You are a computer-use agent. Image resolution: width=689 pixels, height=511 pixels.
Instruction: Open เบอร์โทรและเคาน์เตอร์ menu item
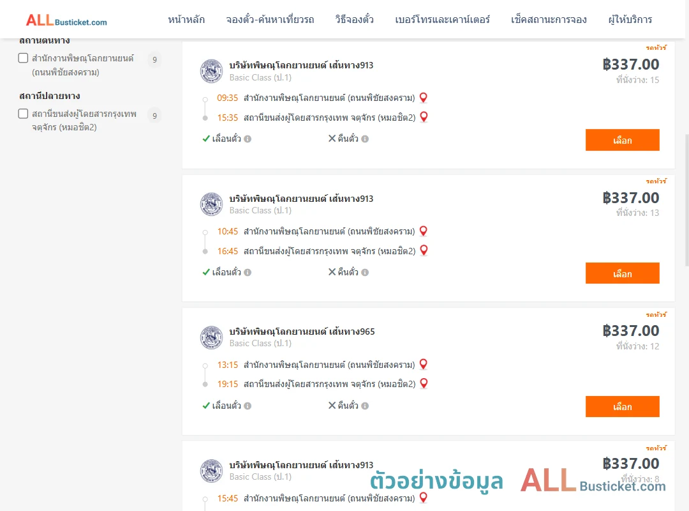(442, 20)
